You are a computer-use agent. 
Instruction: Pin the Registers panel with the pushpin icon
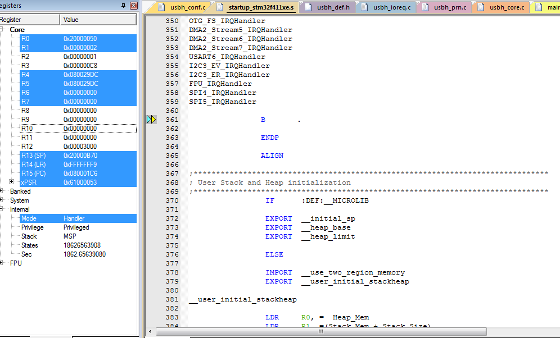[x=123, y=6]
